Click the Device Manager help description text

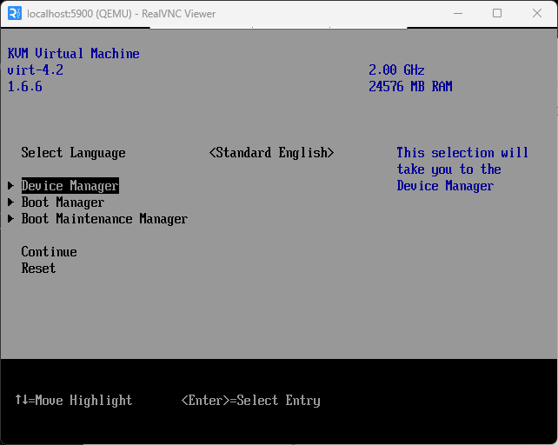pyautogui.click(x=462, y=169)
